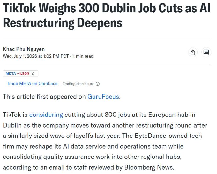217x174 pixels.
Task: Click the Wed, July 1, 2026 publish date
Action: 20,56
